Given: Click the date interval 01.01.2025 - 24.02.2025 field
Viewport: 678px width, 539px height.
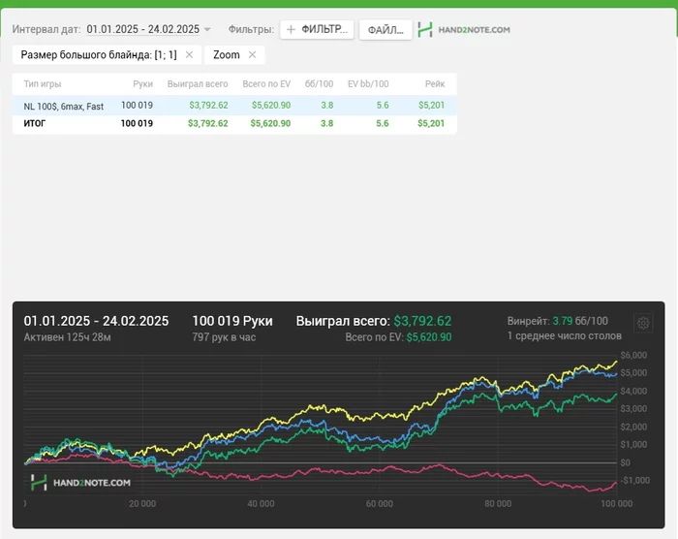Looking at the screenshot, I should coord(142,30).
